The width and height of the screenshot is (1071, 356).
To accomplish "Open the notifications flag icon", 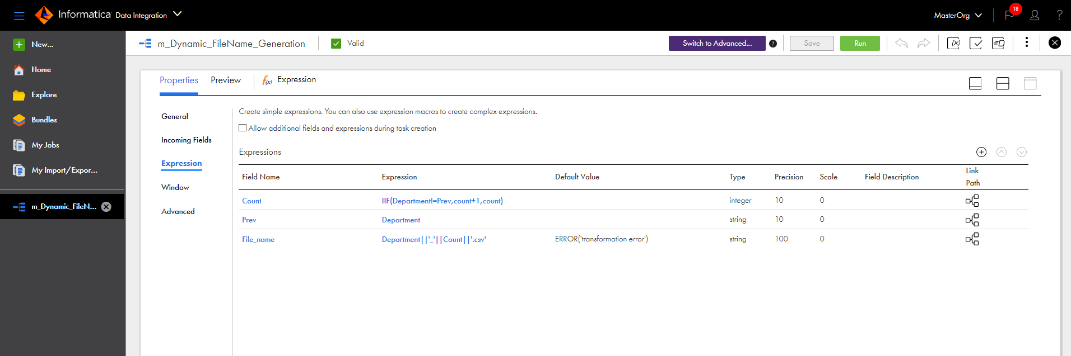I will click(1009, 15).
